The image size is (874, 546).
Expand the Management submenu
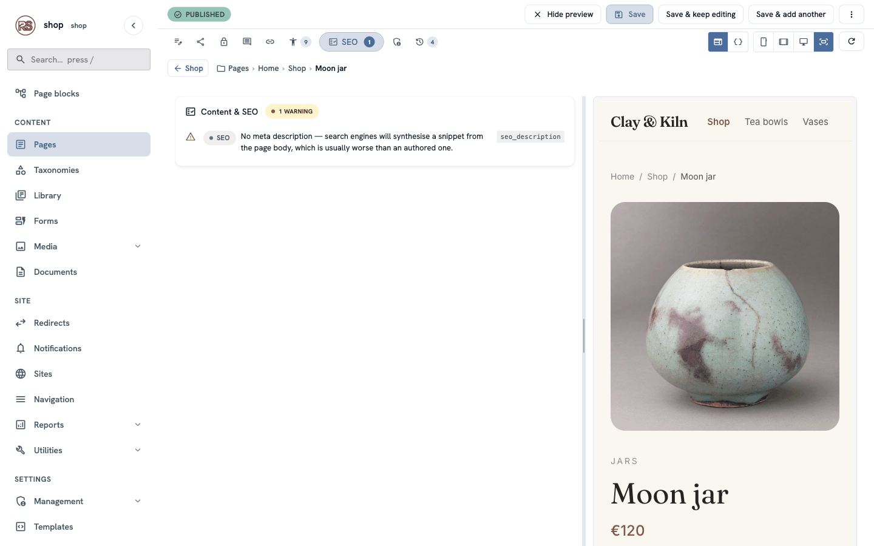[x=138, y=501]
